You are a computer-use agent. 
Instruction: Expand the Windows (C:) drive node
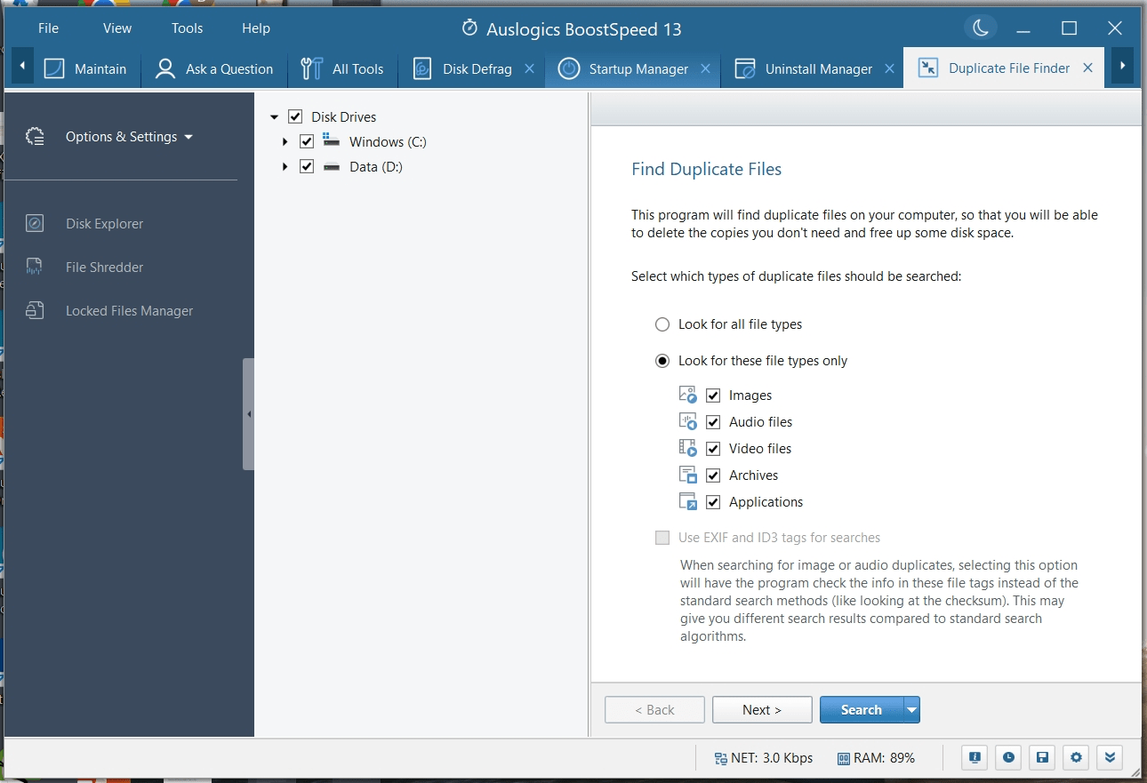point(285,141)
